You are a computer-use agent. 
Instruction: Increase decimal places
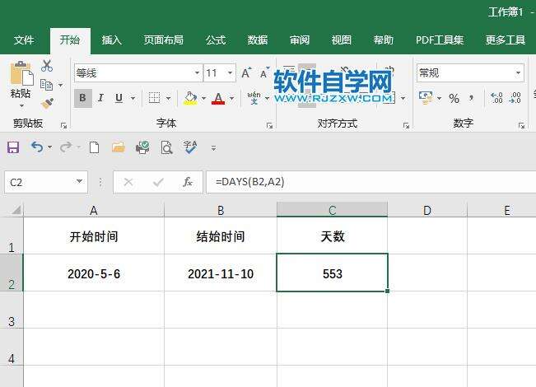coord(496,98)
